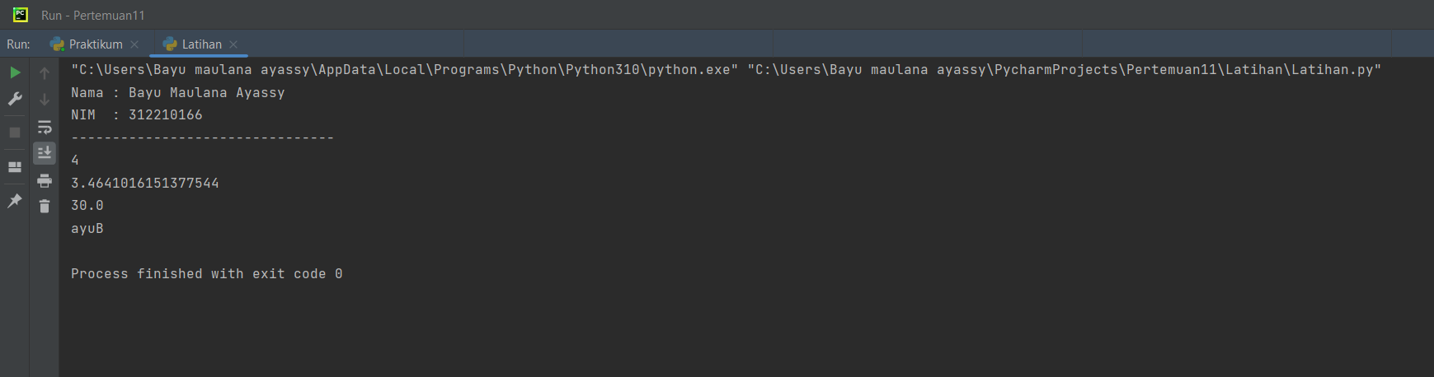Click the 'Process finished with exit code 0' line
Screen dimensions: 1434x377
point(207,274)
